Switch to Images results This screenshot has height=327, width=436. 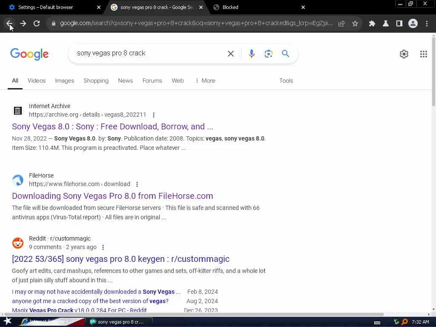coord(65,80)
